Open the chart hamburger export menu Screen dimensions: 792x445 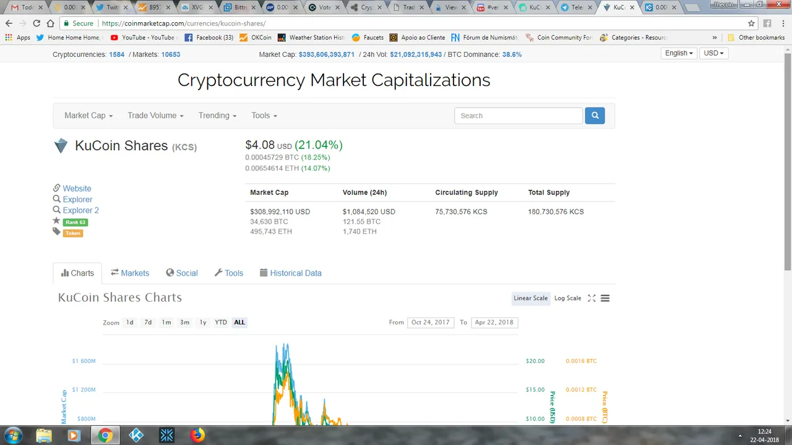point(605,298)
